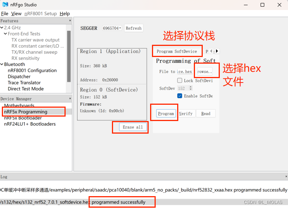Disable Enable SoftDevice checkbox
Viewport: 288px width, 208px height.
point(180,96)
